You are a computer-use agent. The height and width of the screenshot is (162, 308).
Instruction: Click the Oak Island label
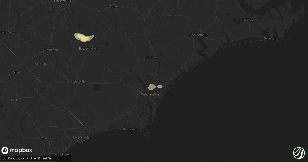(130, 129)
